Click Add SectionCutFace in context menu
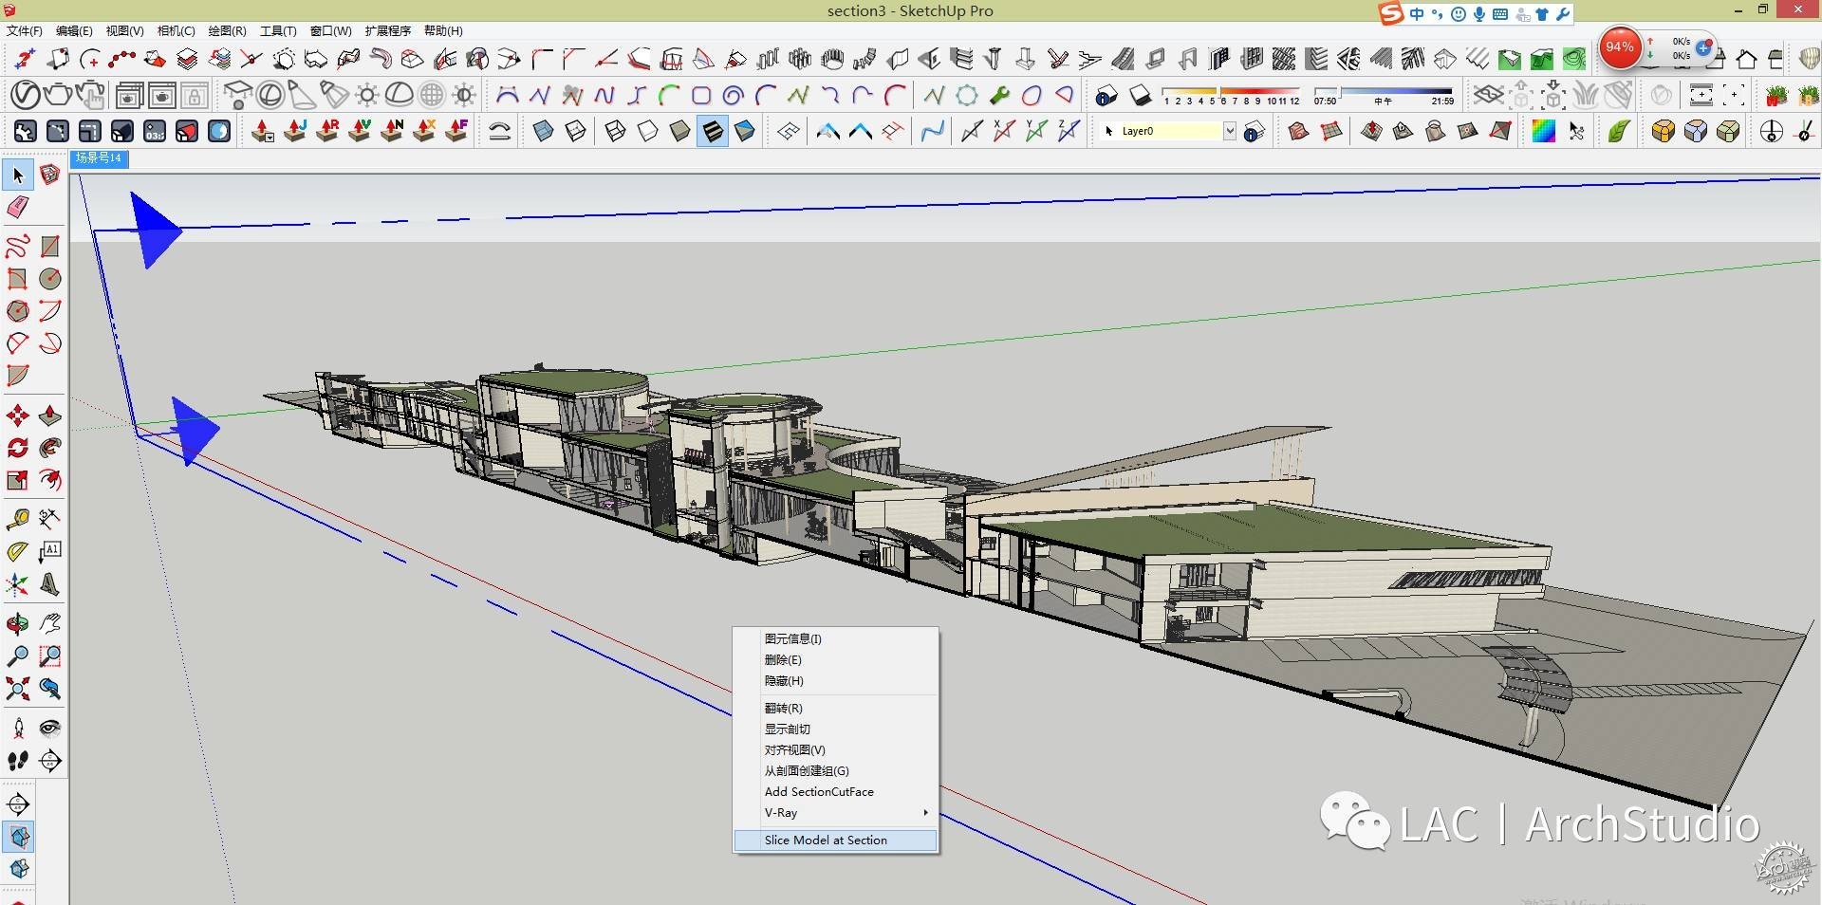The width and height of the screenshot is (1822, 905). coord(835,792)
